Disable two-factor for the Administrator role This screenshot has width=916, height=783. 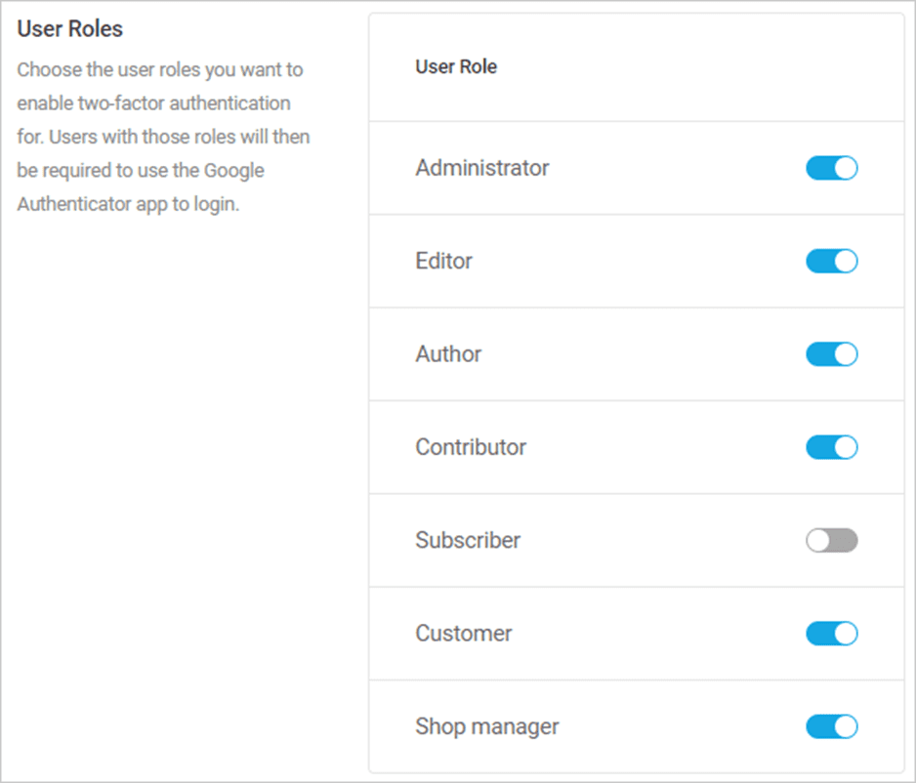pyautogui.click(x=832, y=168)
